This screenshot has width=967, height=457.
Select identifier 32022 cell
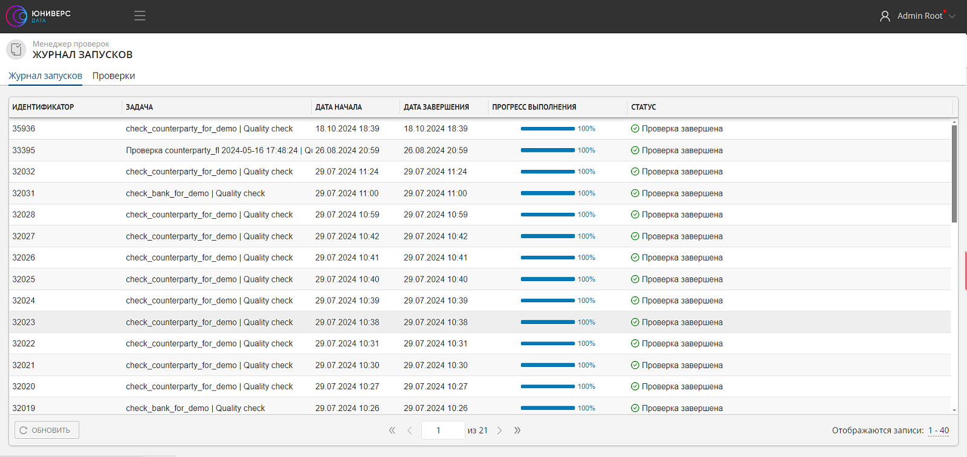pyautogui.click(x=65, y=343)
